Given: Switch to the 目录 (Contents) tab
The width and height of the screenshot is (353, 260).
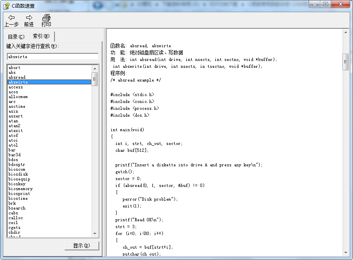Looking at the screenshot, I should point(16,37).
